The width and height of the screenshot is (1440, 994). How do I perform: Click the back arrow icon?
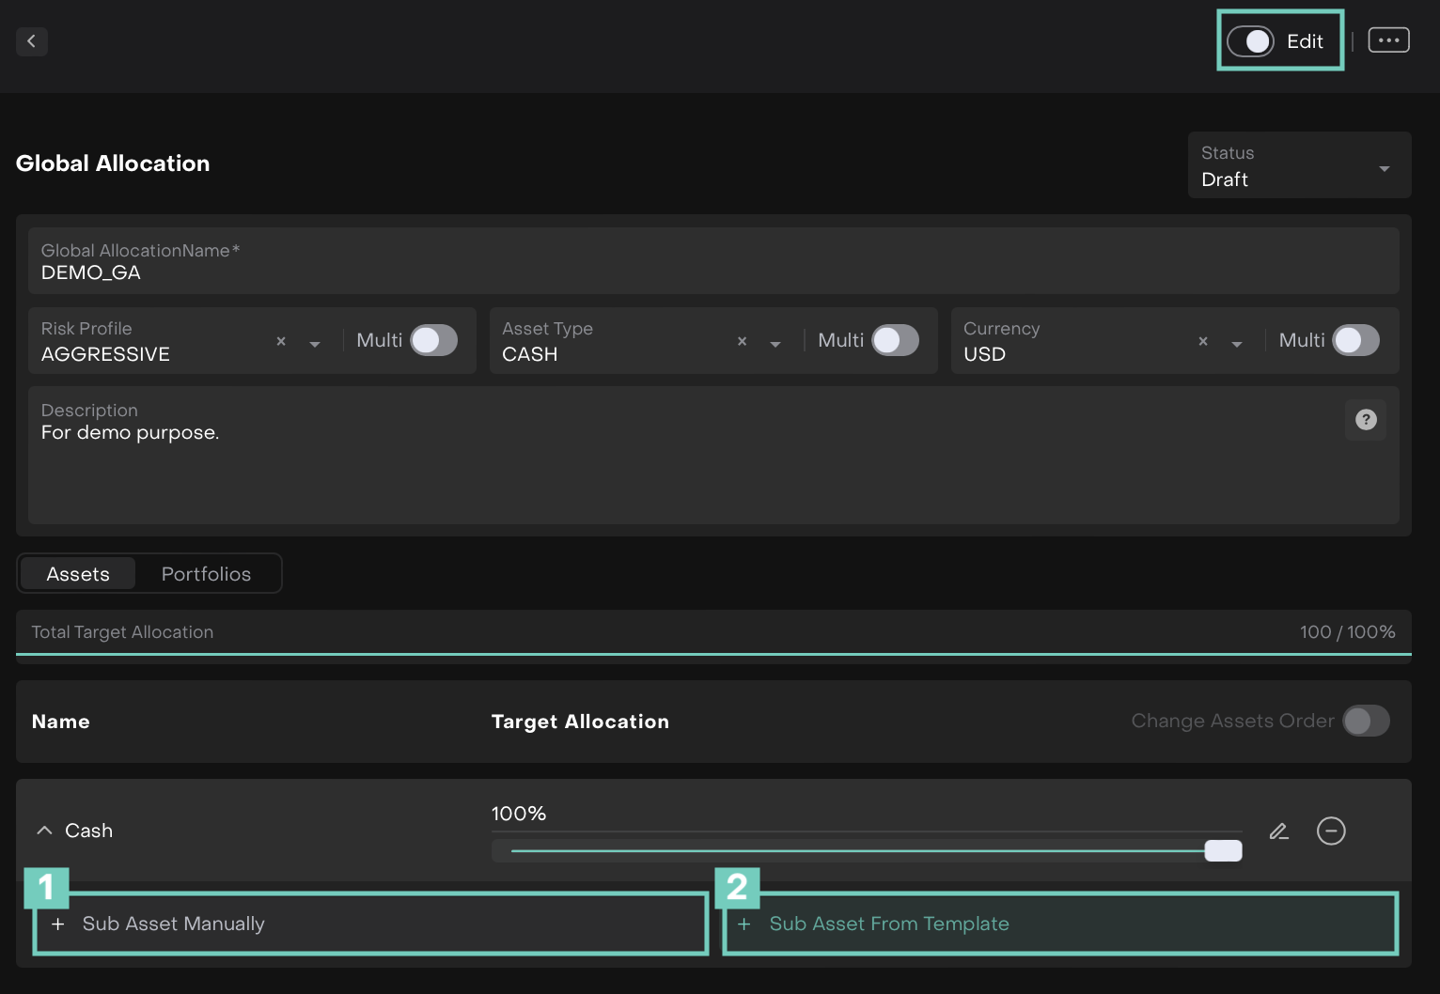click(x=32, y=41)
